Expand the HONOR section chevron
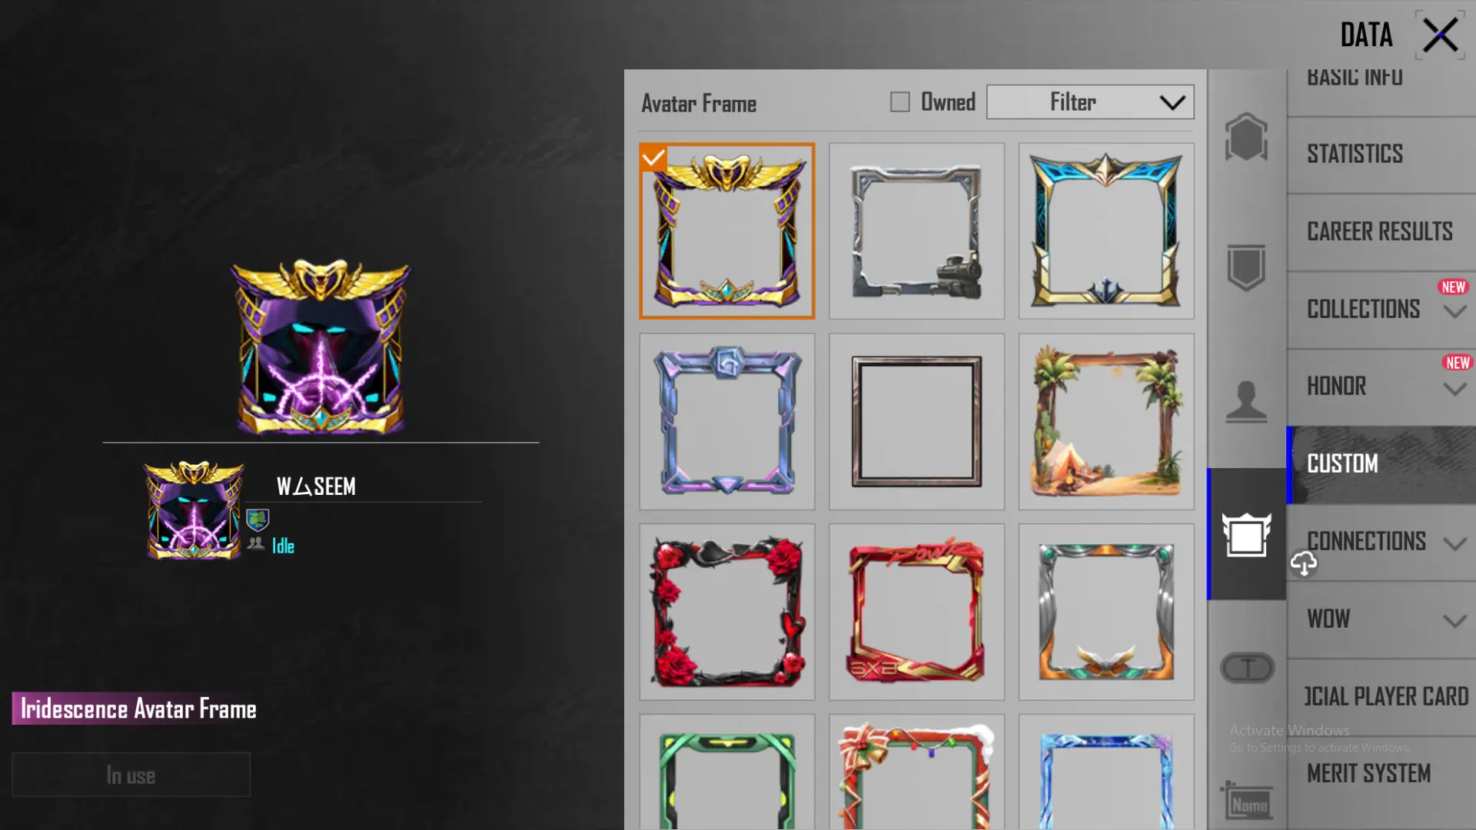The image size is (1476, 830). (x=1454, y=389)
